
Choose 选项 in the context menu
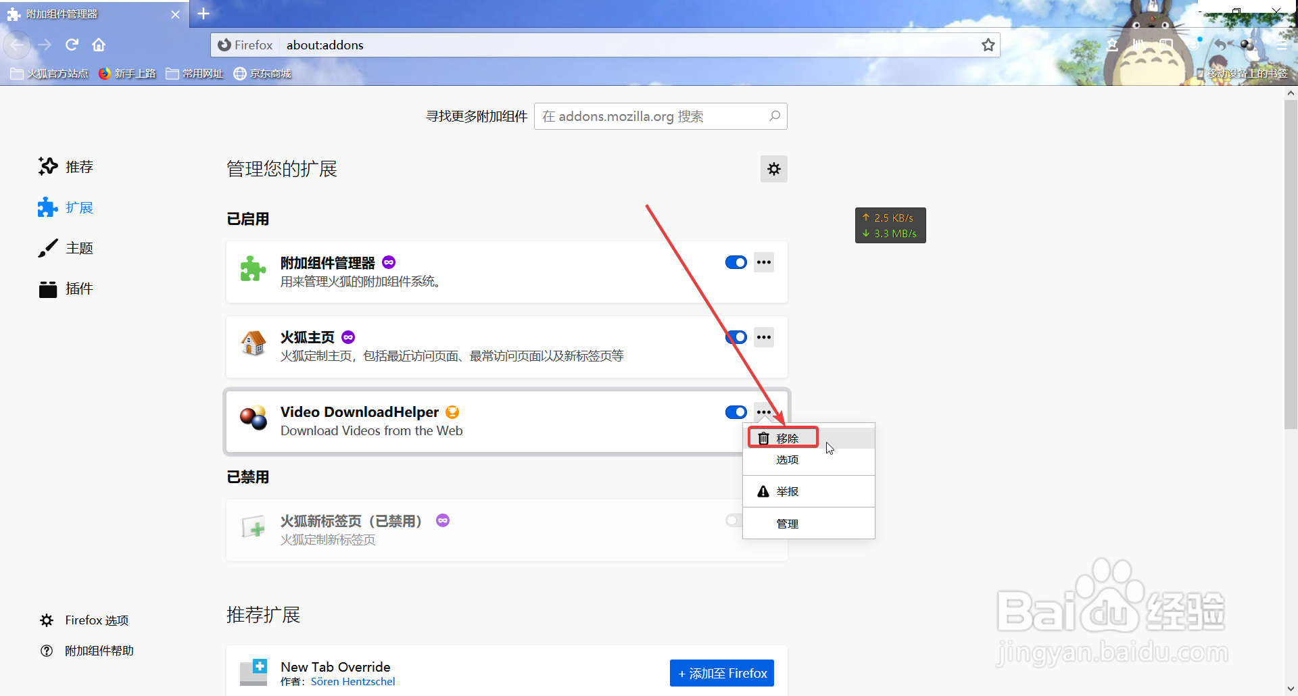coord(809,460)
